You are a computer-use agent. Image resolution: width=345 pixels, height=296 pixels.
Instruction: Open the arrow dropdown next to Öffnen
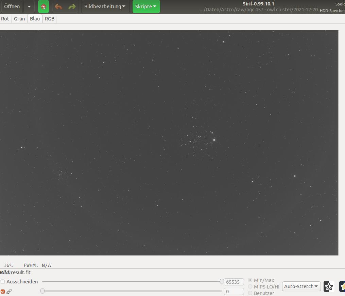[29, 6]
